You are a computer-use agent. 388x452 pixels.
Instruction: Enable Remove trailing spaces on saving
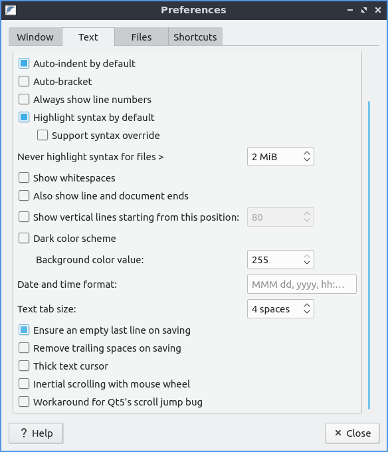click(24, 348)
